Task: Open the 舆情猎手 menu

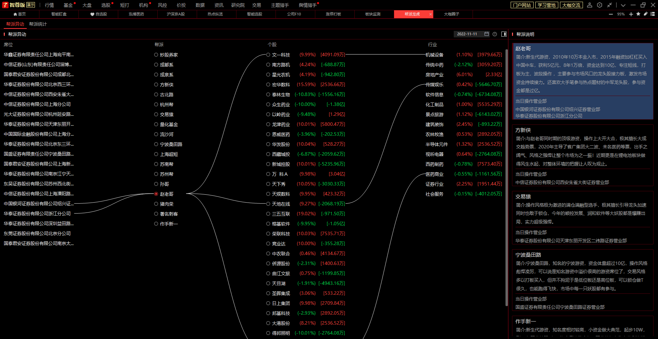Action: pos(308,5)
